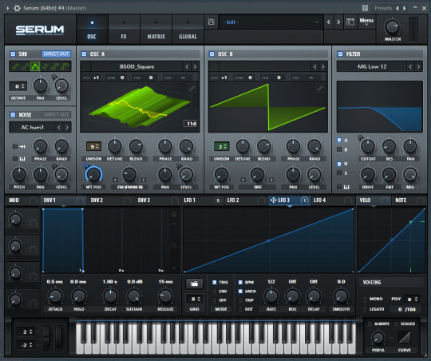Switch to the FX tab
Screen dimensions: 431x361
coord(124,30)
